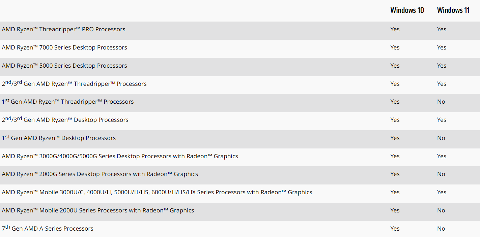Select AMD Ryzen 5000 Series Desktop Processors text
The width and height of the screenshot is (480, 237).
pos(64,66)
